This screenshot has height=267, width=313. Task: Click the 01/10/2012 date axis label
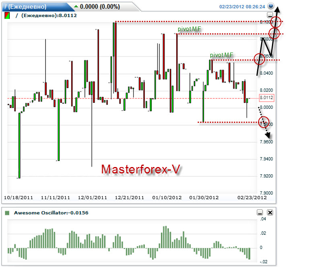167,198
